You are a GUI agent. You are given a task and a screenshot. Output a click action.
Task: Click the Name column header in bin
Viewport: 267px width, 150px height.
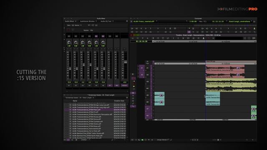75,101
